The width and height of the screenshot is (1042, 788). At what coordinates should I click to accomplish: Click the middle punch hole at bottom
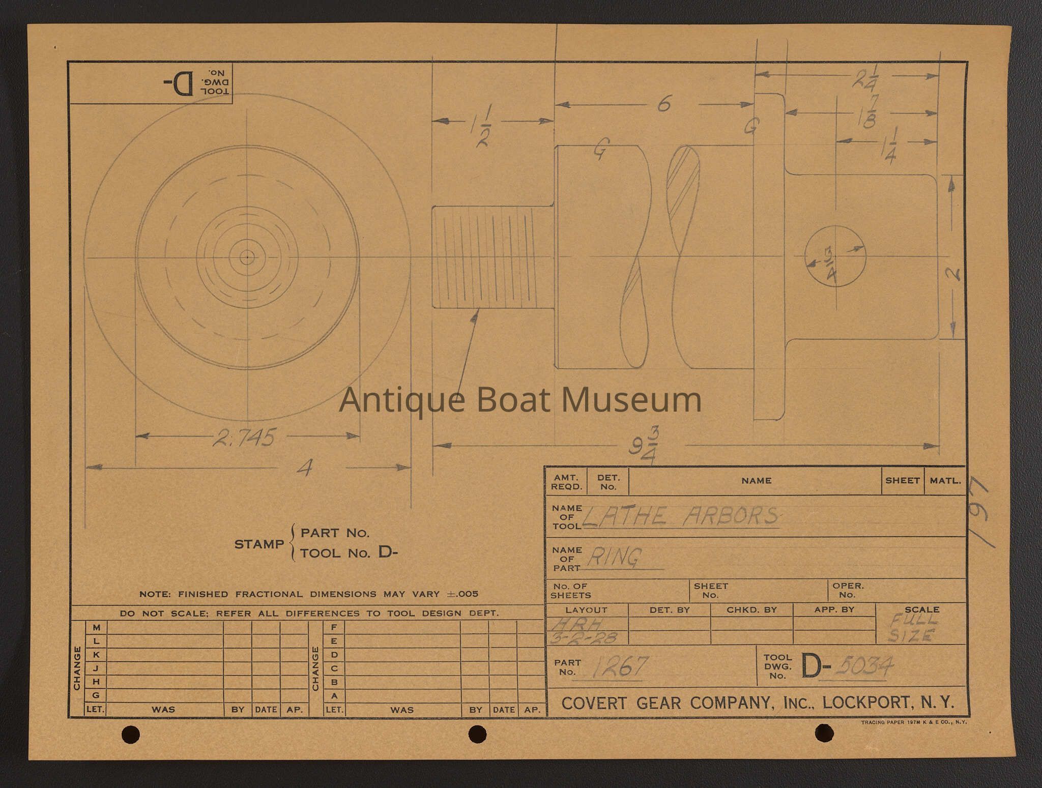477,734
